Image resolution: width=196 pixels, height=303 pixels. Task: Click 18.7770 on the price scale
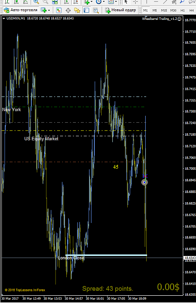click(x=190, y=20)
